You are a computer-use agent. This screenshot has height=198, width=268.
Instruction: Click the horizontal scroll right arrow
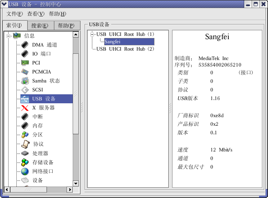(x=70, y=189)
